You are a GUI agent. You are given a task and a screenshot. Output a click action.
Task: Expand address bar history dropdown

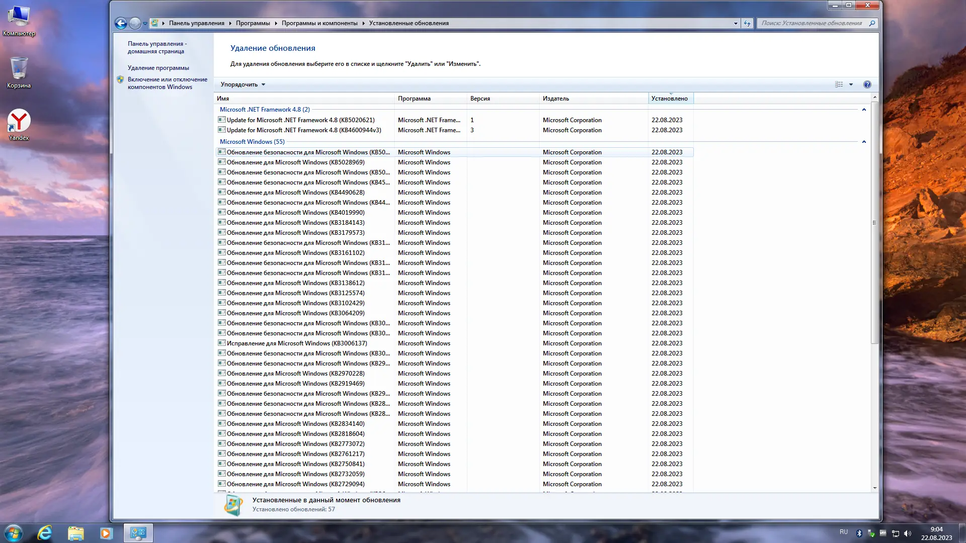736,23
